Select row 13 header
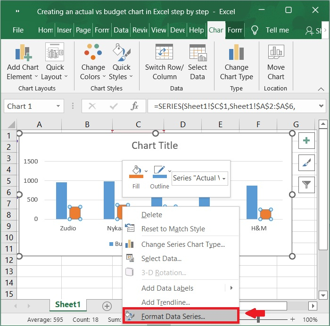This screenshot has height=326, width=330. [9, 271]
